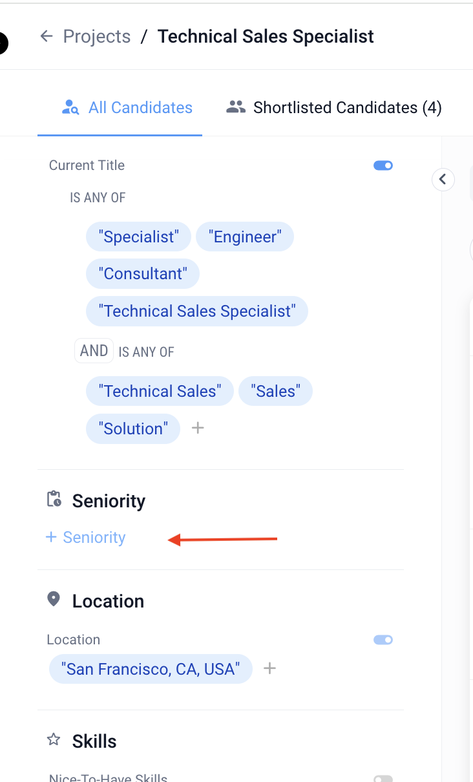
Task: Toggle off the Current Title filter
Action: [x=383, y=165]
